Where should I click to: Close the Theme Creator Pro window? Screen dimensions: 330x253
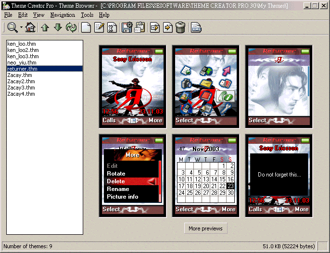pyautogui.click(x=323, y=6)
